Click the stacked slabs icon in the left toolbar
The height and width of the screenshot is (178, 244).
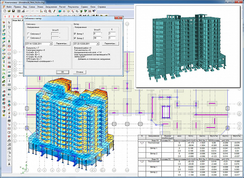point(9,76)
